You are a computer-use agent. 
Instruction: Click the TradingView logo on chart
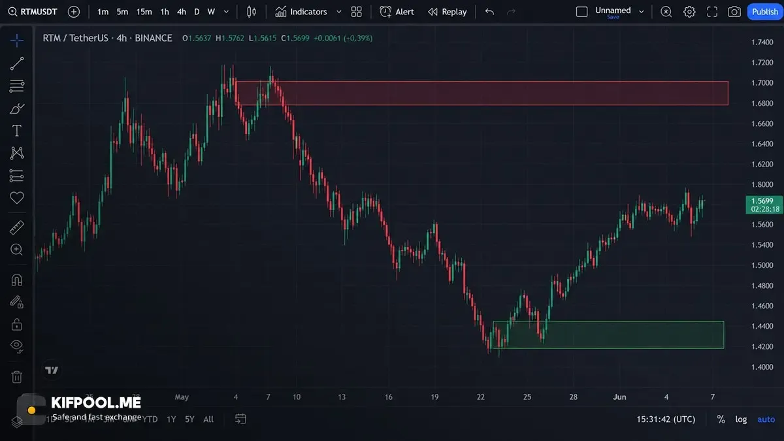(52, 370)
